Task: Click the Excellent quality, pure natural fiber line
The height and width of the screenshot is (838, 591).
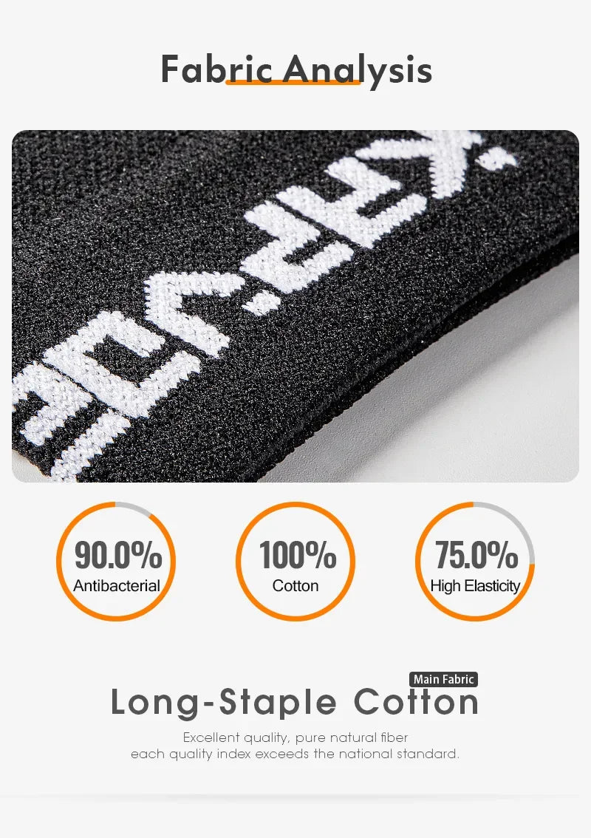Action: pos(295,737)
